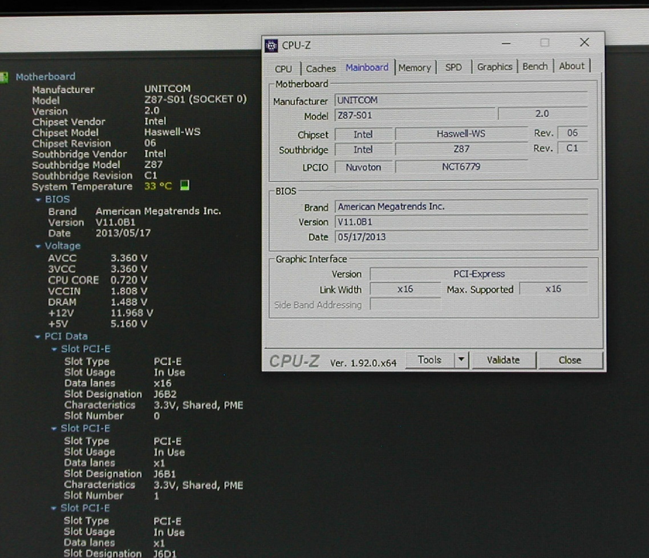649x558 pixels.
Task: Switch to the CPU tab
Action: coord(283,69)
